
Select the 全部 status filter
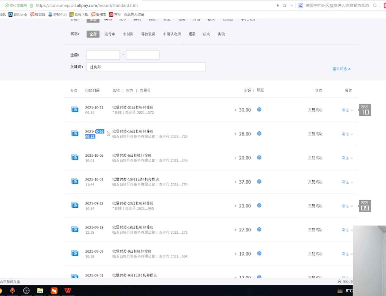[x=93, y=34]
